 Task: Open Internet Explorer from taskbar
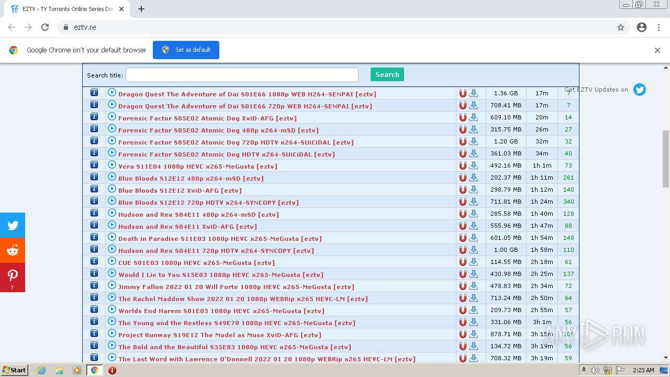coord(41,370)
